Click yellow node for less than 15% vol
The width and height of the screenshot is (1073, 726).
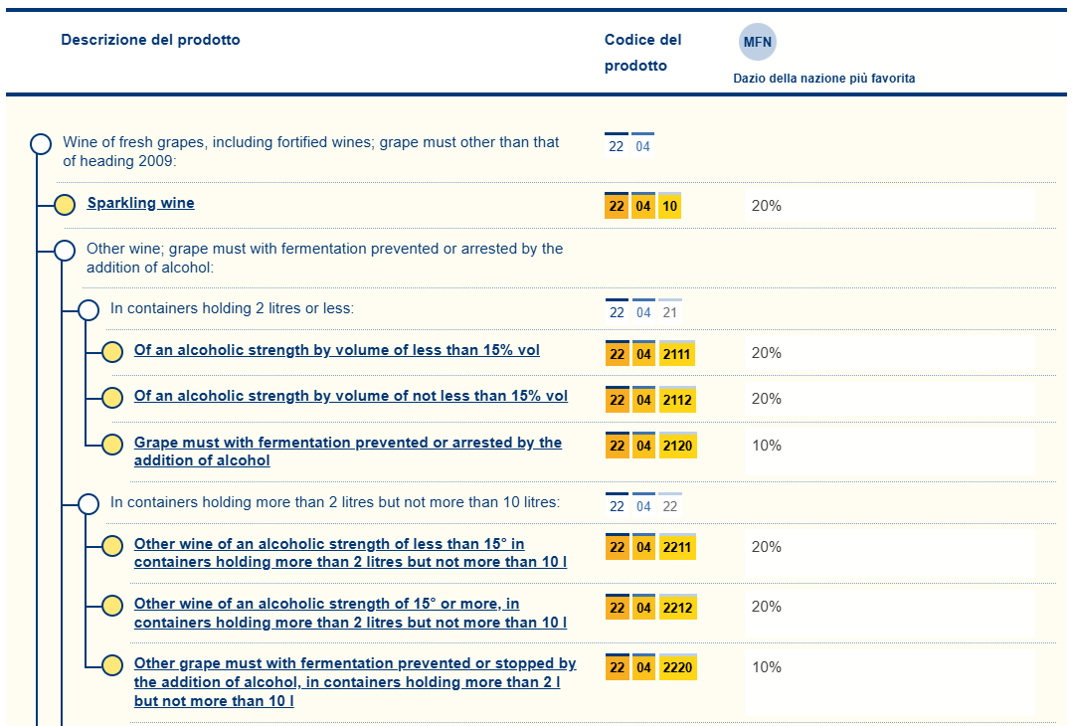click(x=112, y=352)
